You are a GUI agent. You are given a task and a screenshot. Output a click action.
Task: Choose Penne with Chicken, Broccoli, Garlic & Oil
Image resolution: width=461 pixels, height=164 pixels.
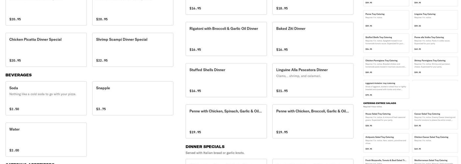[x=313, y=121]
